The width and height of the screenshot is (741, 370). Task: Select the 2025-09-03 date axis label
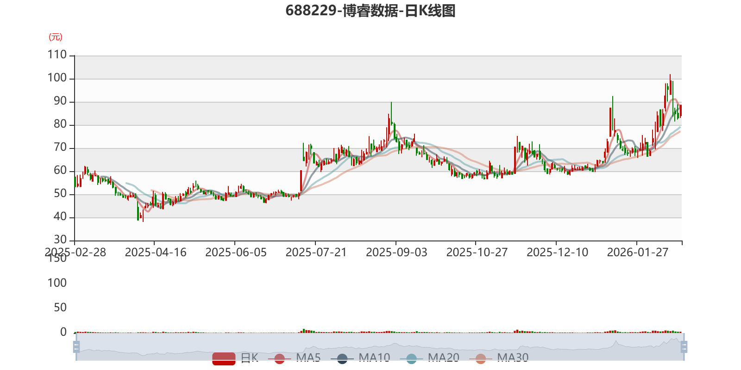[396, 252]
